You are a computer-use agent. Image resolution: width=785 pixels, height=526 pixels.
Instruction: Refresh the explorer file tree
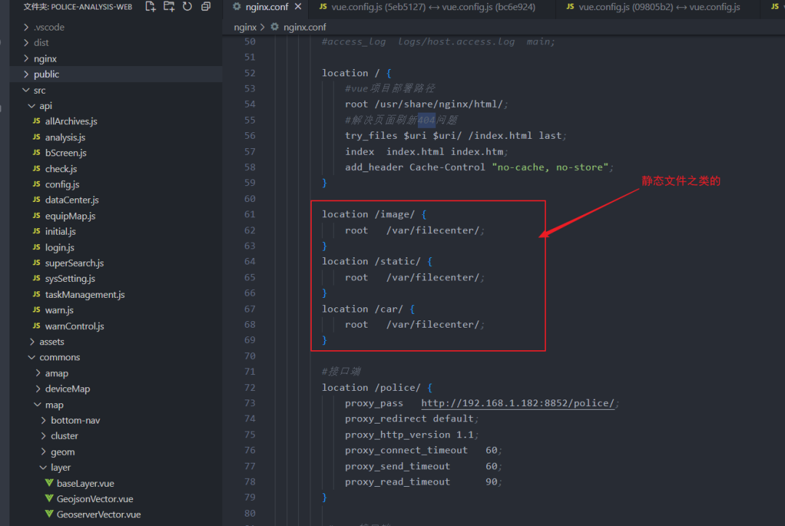click(187, 7)
